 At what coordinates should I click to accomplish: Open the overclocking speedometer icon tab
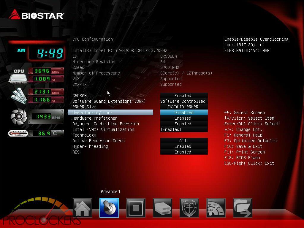216,208
